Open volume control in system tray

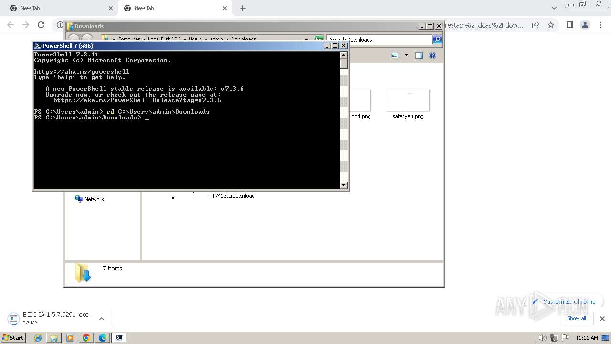pyautogui.click(x=542, y=338)
